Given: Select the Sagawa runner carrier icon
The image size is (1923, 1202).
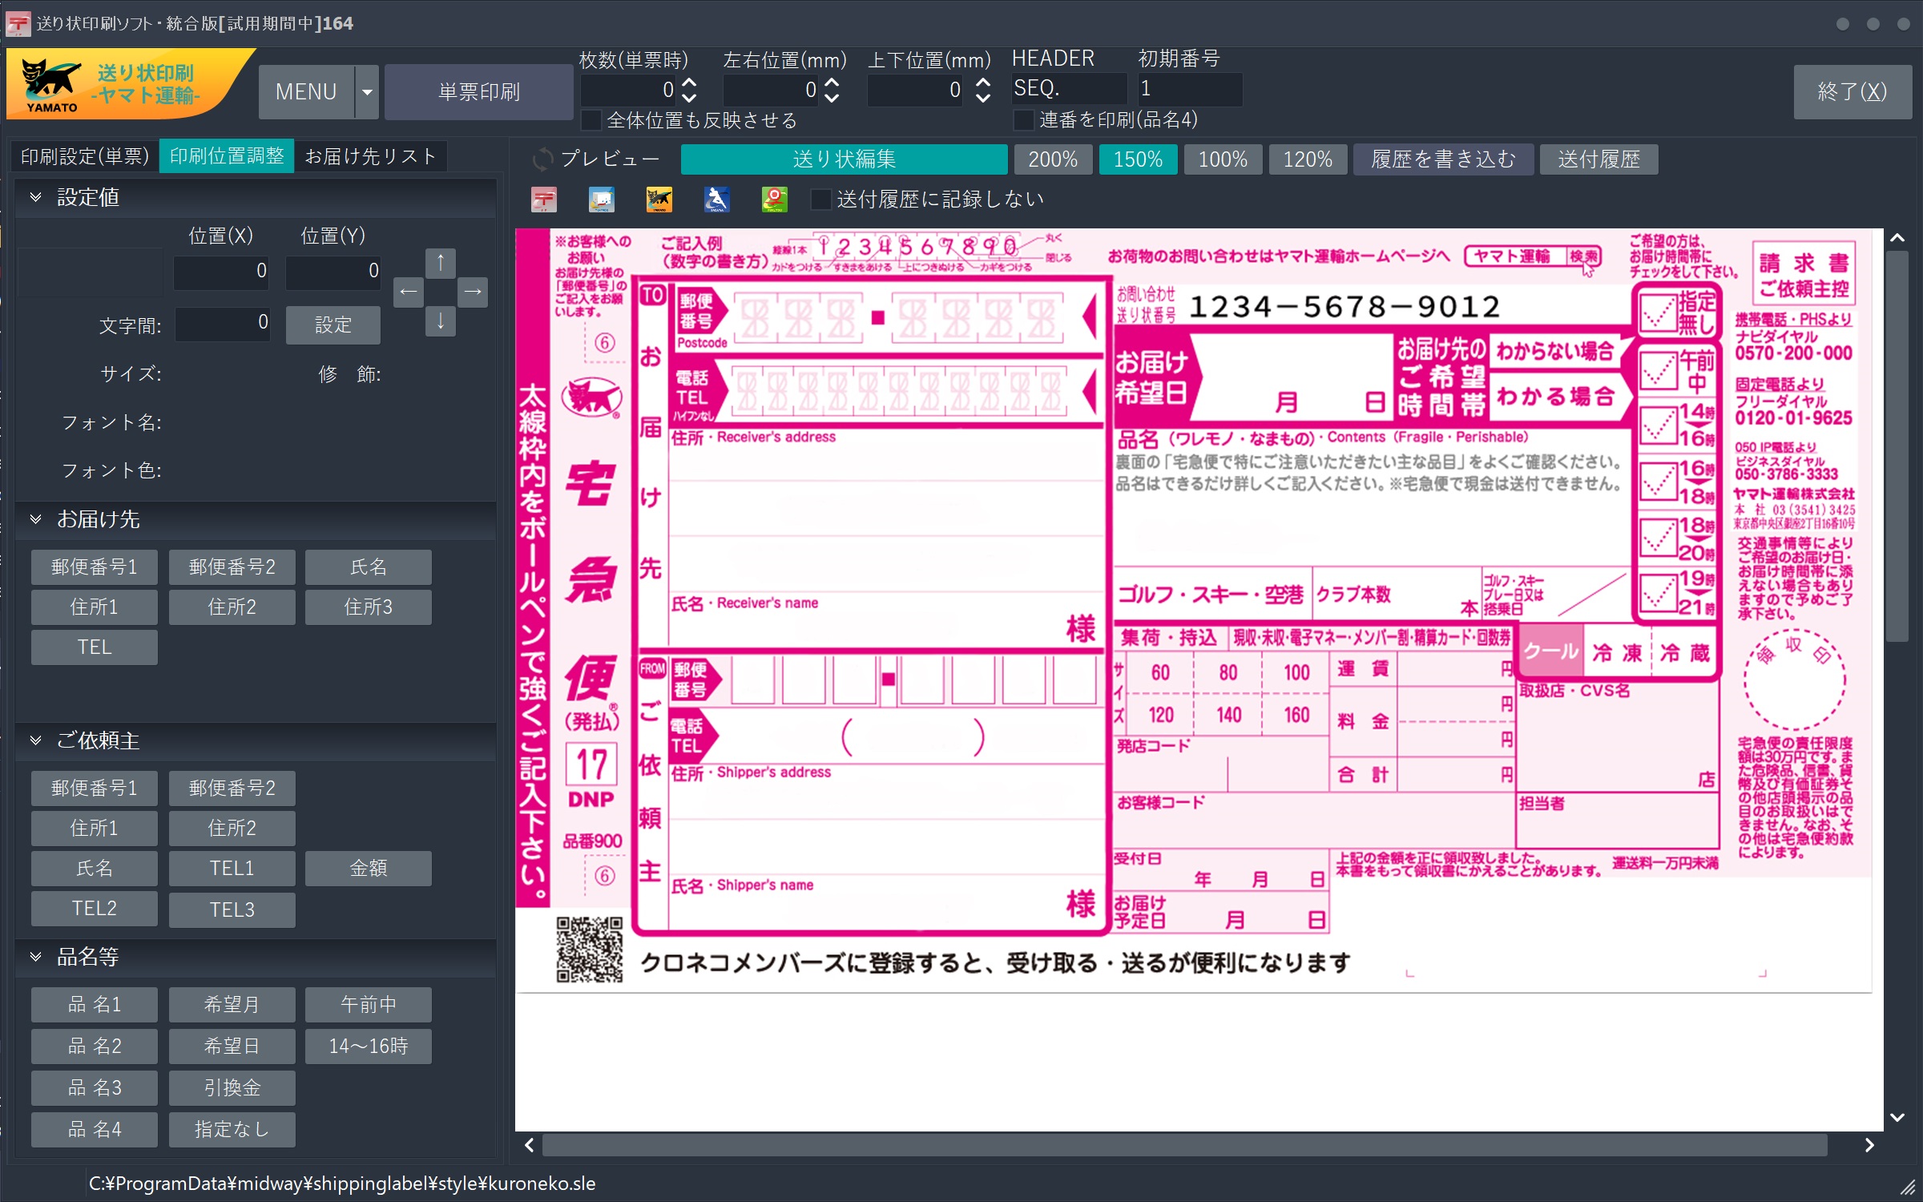Looking at the screenshot, I should [x=717, y=200].
